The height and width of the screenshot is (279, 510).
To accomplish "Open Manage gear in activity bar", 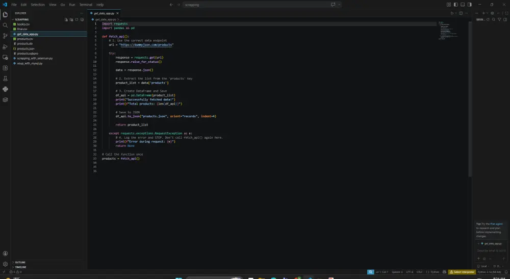I will coord(5,264).
